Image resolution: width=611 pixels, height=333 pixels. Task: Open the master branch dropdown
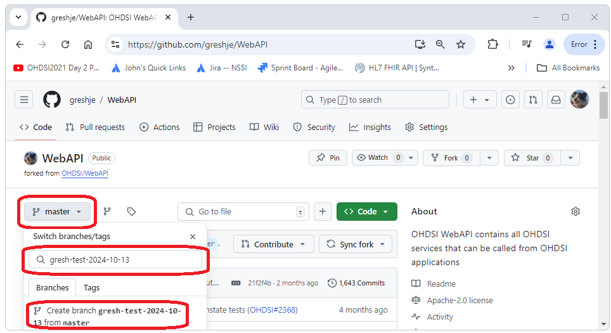point(57,211)
